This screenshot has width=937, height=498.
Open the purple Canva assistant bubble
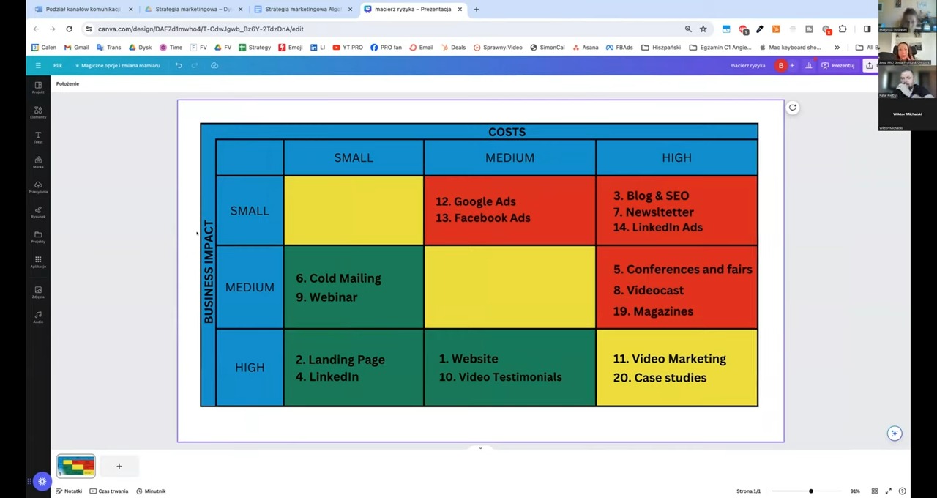pyautogui.click(x=42, y=481)
